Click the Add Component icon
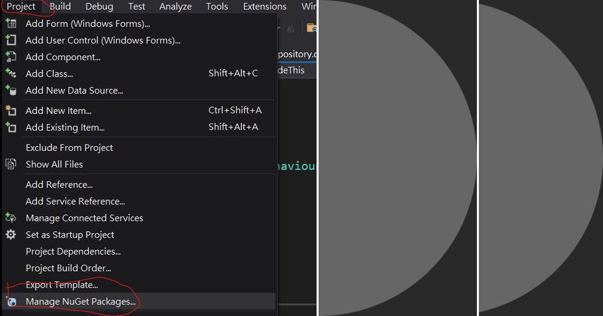This screenshot has height=316, width=603. pyautogui.click(x=11, y=57)
